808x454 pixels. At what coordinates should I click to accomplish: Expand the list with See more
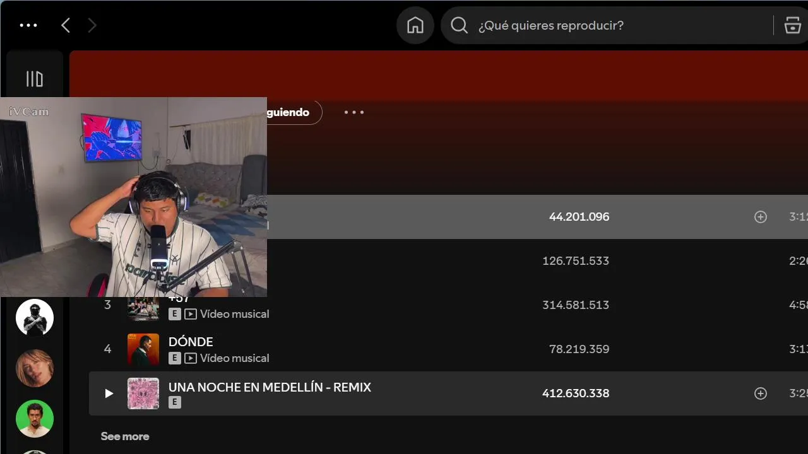(125, 436)
